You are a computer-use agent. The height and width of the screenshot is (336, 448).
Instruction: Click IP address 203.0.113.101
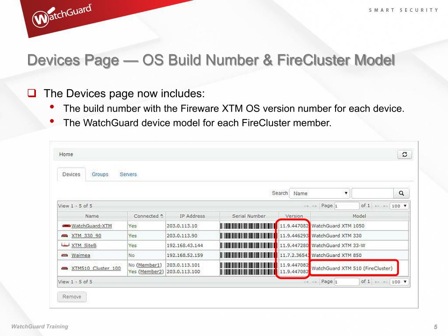coord(183,265)
